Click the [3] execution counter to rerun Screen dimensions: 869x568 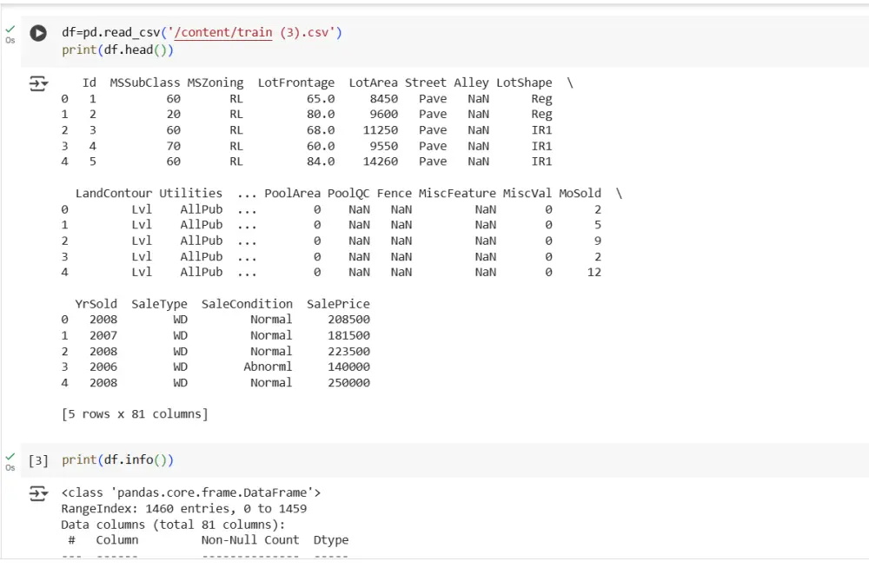point(37,459)
